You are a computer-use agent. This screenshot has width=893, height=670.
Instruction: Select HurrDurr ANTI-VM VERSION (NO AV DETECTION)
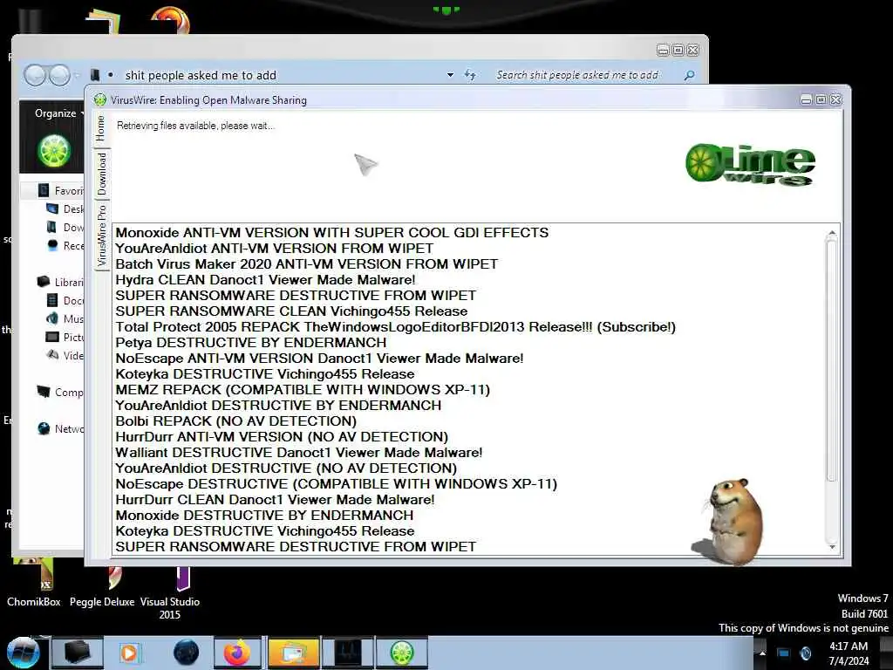tap(282, 436)
